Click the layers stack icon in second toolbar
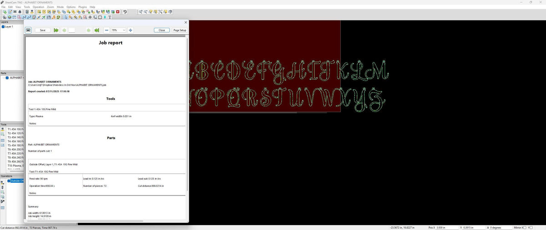Image resolution: width=546 pixels, height=230 pixels. [x=10, y=17]
